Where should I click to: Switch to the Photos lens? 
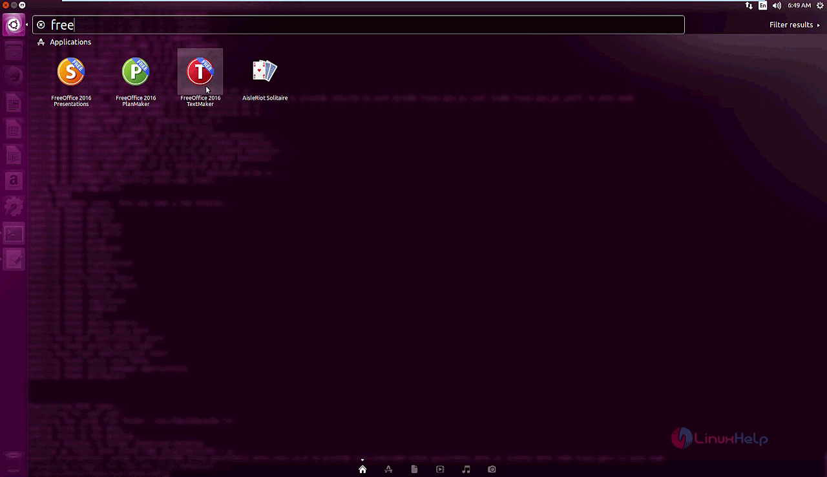coord(492,469)
